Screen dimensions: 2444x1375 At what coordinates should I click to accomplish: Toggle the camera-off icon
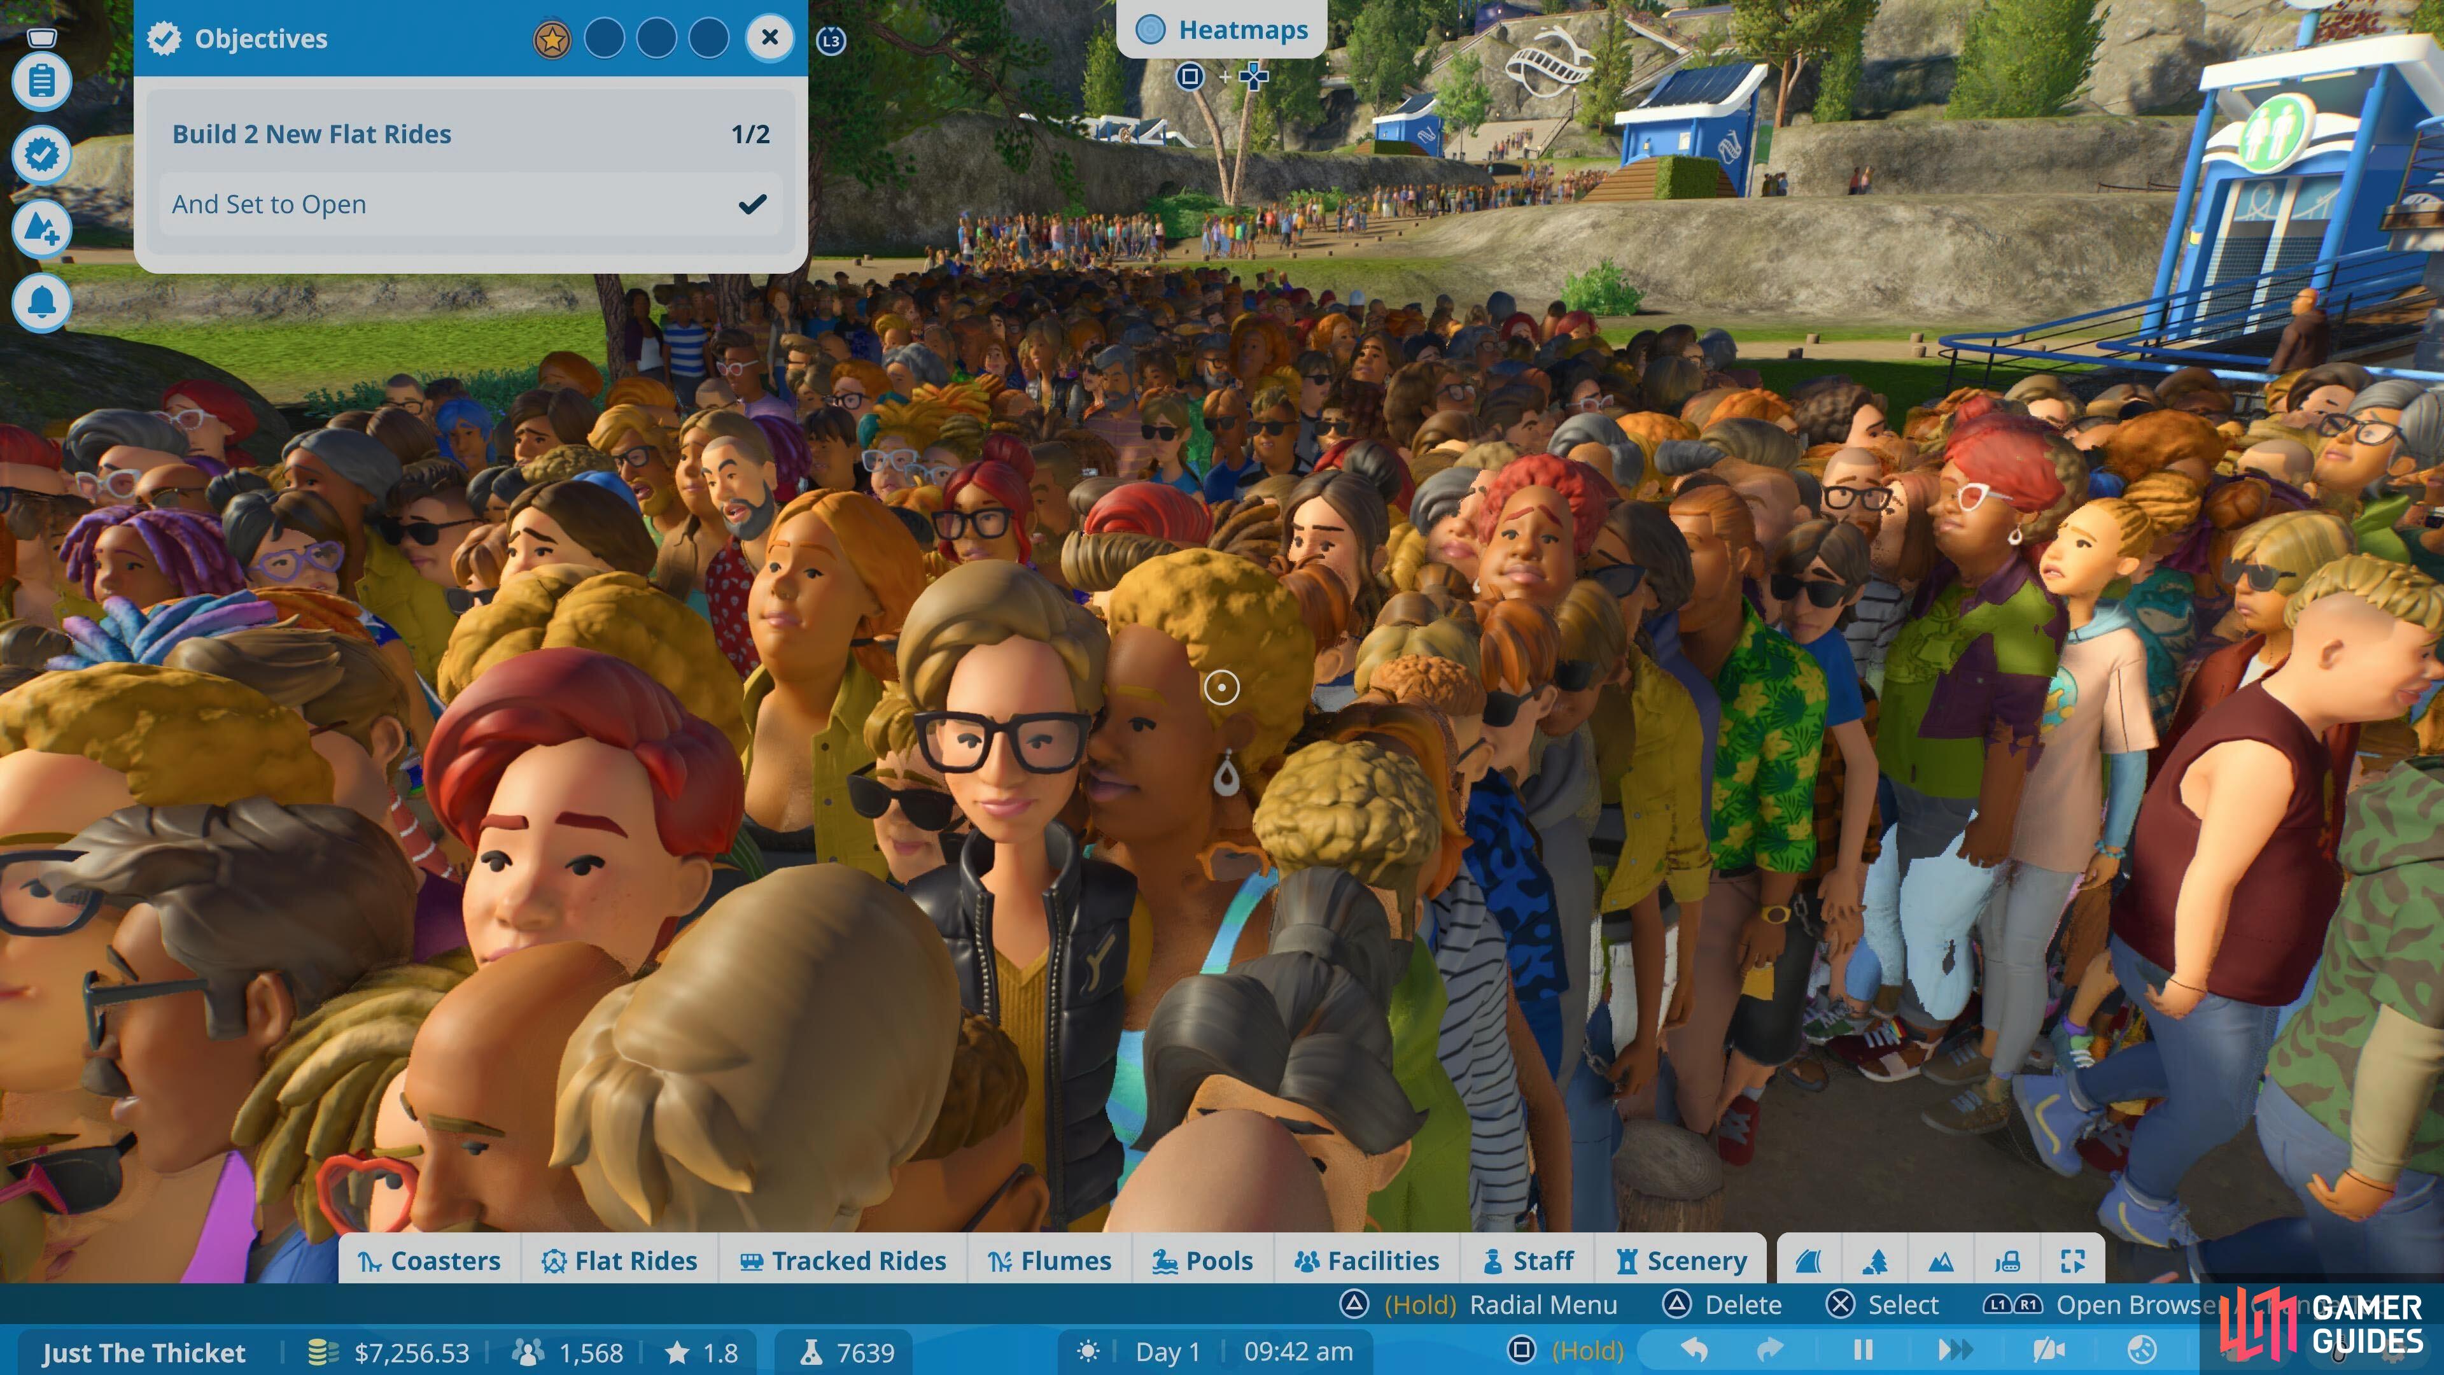[x=2048, y=1350]
